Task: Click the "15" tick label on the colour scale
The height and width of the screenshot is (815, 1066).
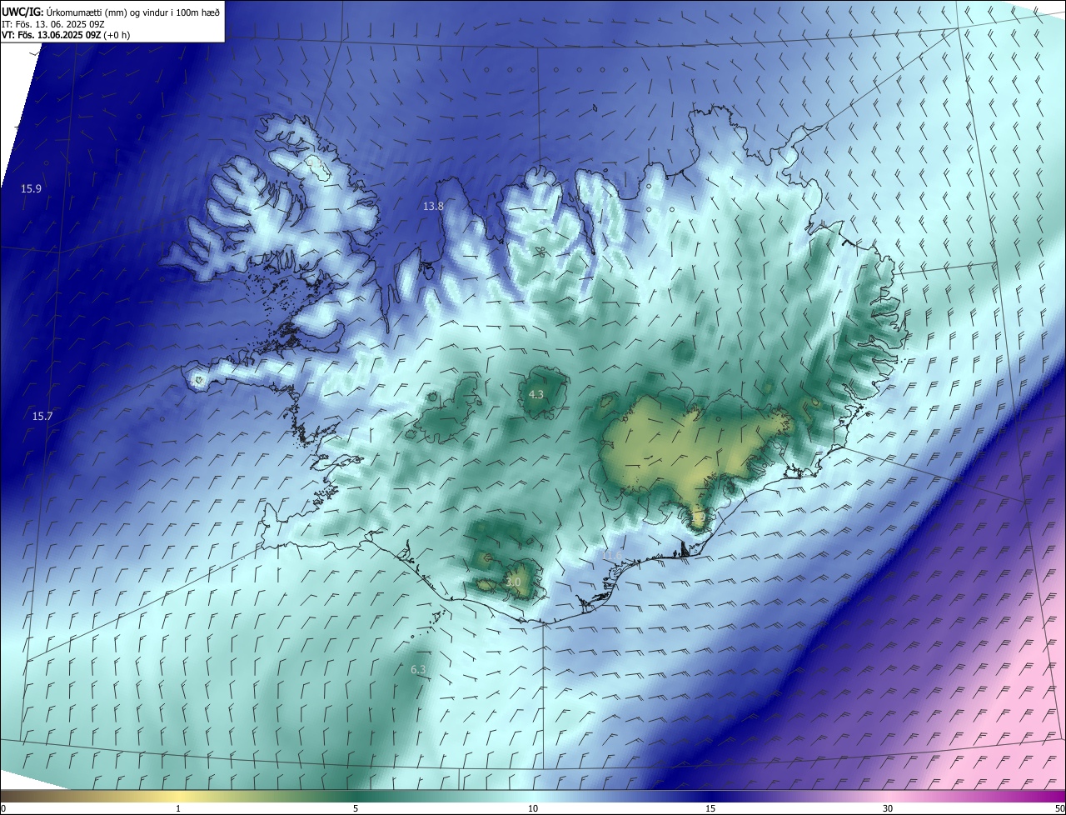Action: 710,808
